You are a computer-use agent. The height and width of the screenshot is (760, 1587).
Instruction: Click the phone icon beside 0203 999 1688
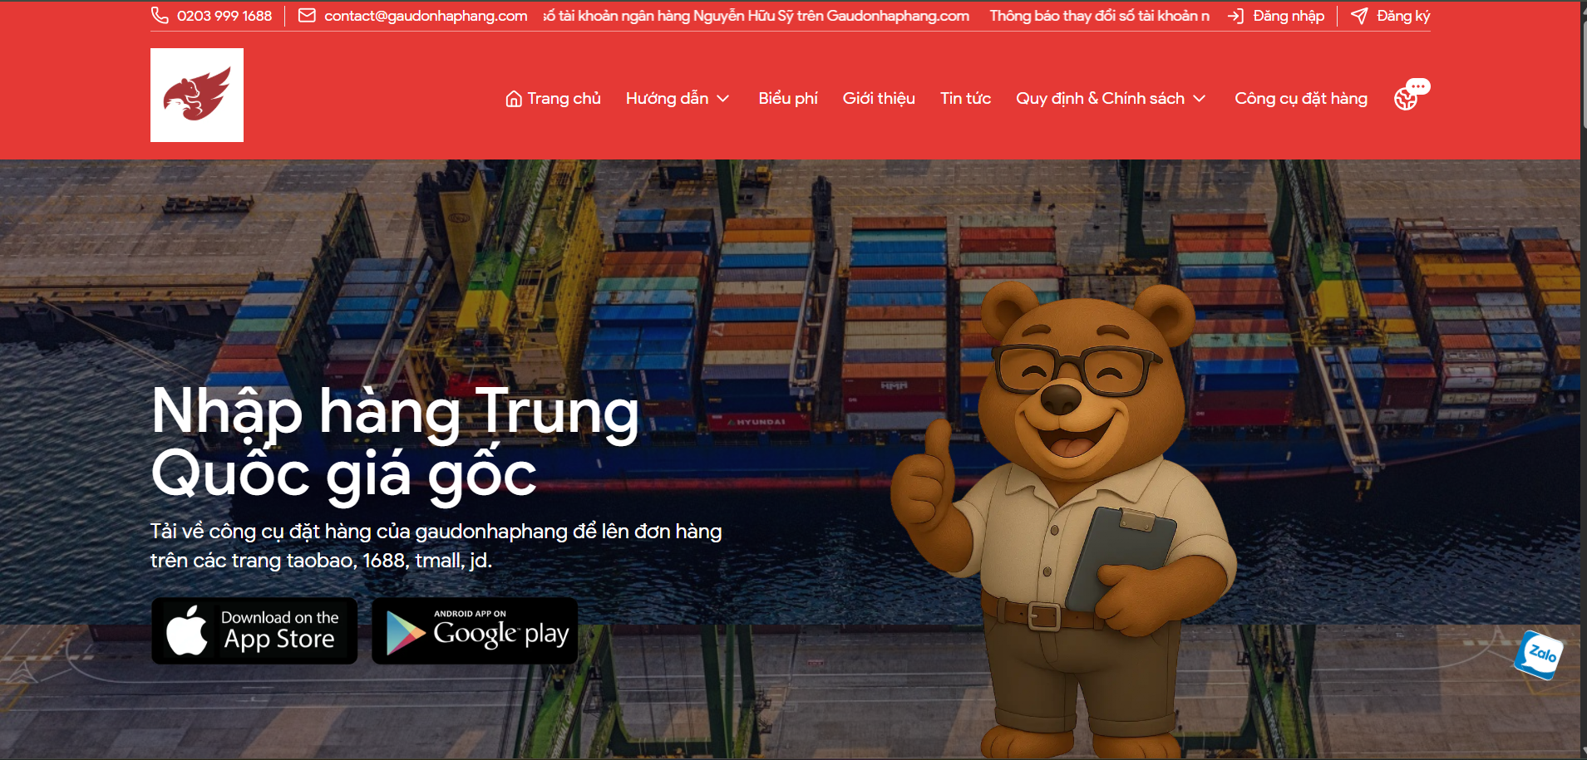click(160, 16)
